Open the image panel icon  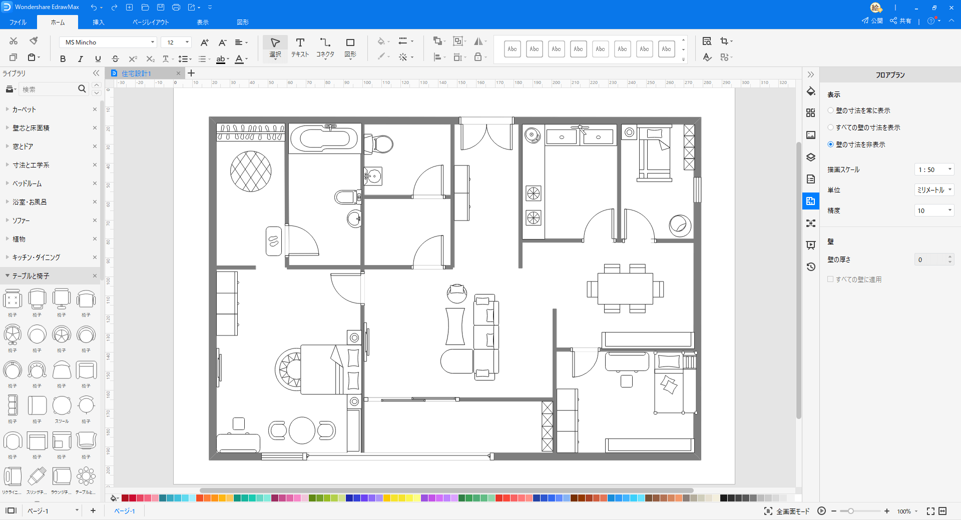[811, 135]
